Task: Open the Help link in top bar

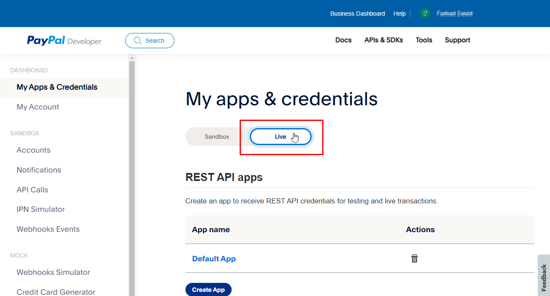Action: (x=399, y=14)
